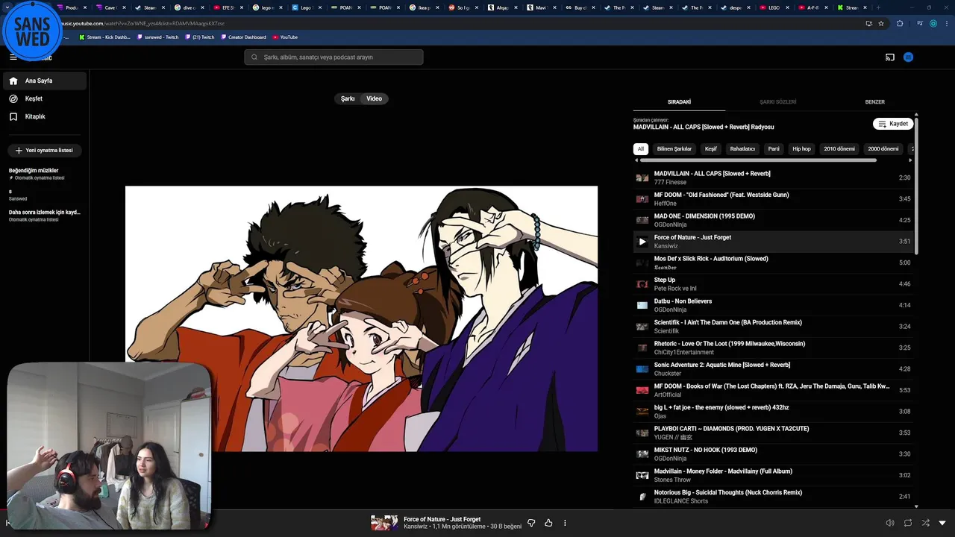Focus the song search input field
Image resolution: width=955 pixels, height=537 pixels.
click(334, 57)
